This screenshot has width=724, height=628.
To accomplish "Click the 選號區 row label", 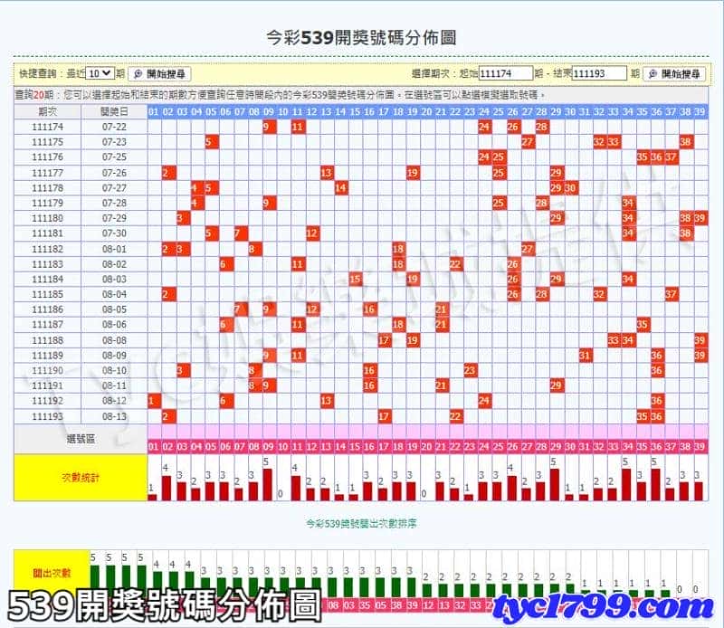I will click(81, 439).
